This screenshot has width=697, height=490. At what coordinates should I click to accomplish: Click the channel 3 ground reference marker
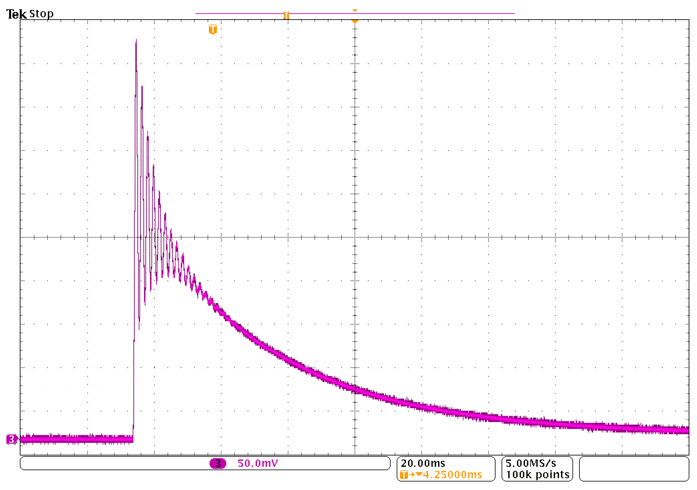point(12,439)
